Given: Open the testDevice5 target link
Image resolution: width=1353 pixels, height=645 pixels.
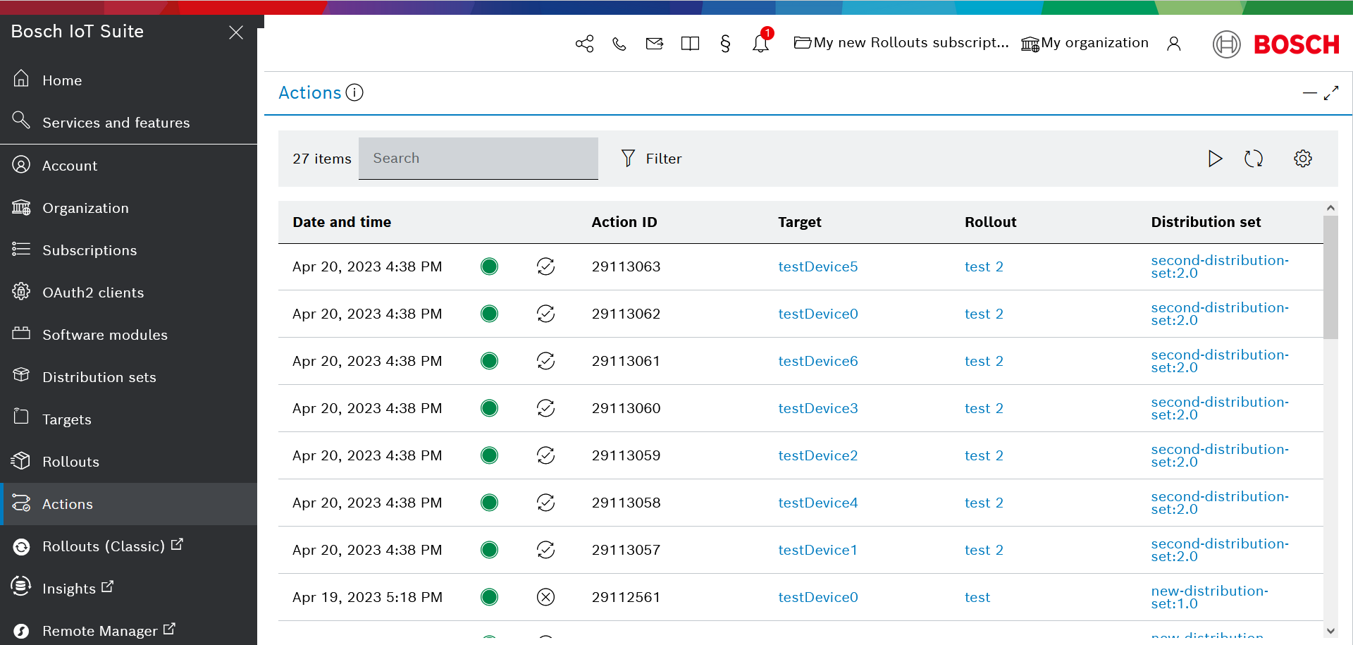Looking at the screenshot, I should coord(817,266).
